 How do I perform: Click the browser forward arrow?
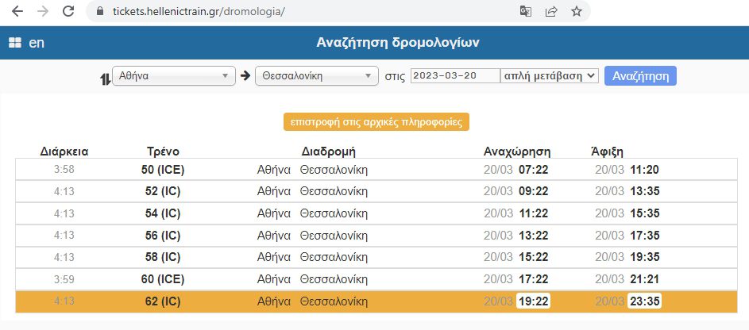(43, 12)
